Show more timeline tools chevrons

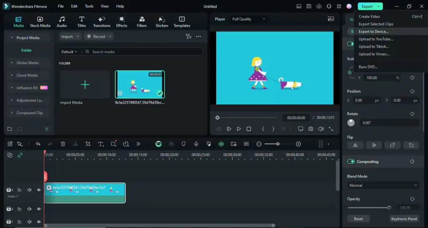click(x=138, y=144)
